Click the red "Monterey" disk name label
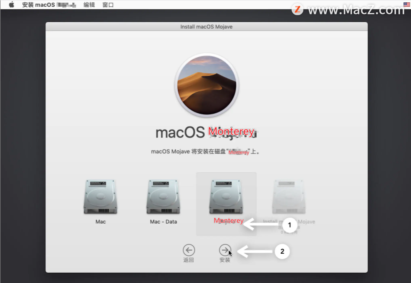Viewport: 411px width, 283px height. tap(229, 221)
